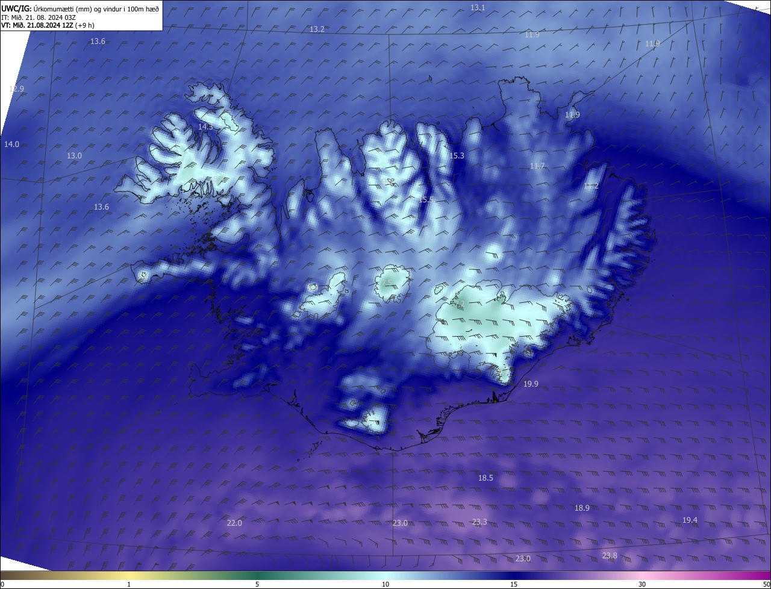This screenshot has width=771, height=589.
Task: Click the yellow segment of the color scale
Action: coord(130,575)
